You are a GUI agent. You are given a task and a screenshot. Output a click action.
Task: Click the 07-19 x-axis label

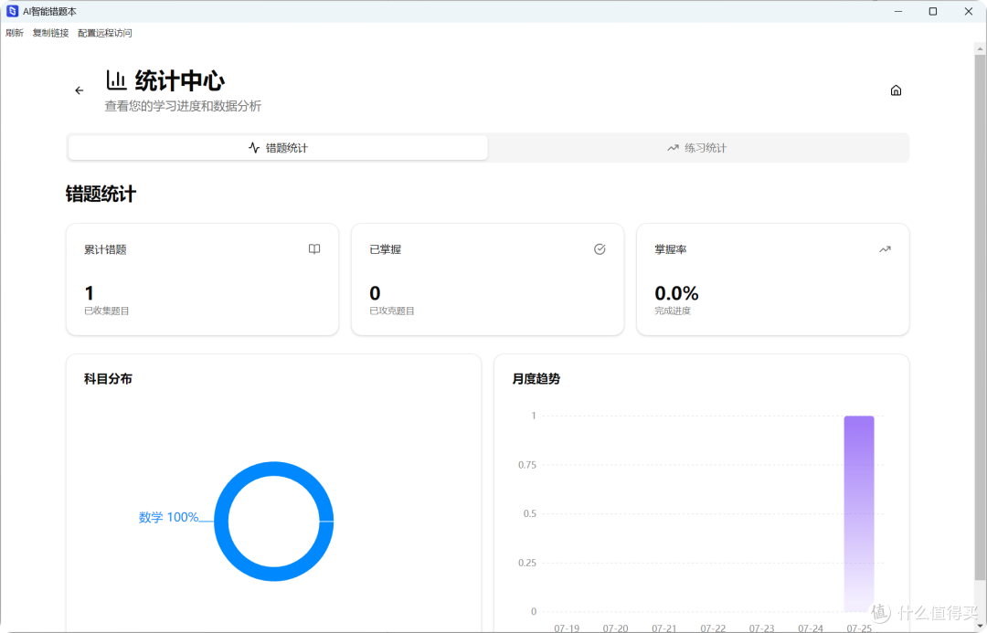(567, 628)
